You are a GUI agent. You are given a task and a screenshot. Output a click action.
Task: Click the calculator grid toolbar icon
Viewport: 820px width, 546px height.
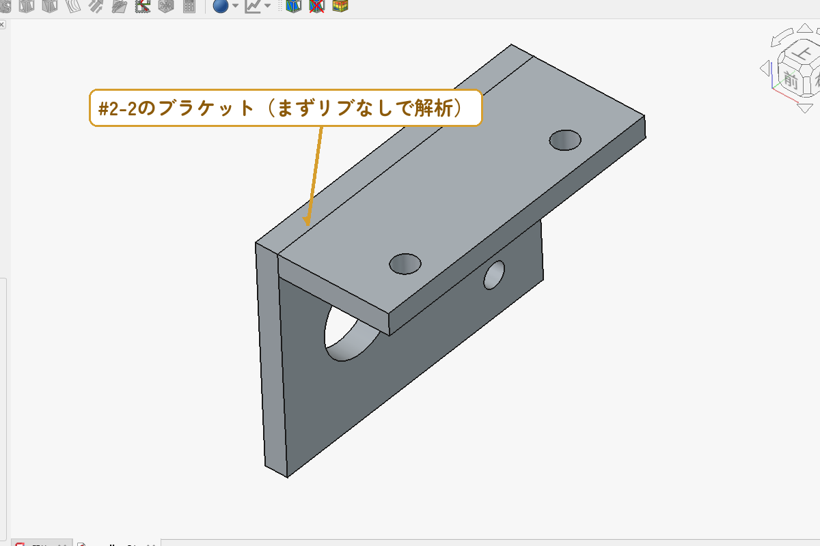pos(189,6)
